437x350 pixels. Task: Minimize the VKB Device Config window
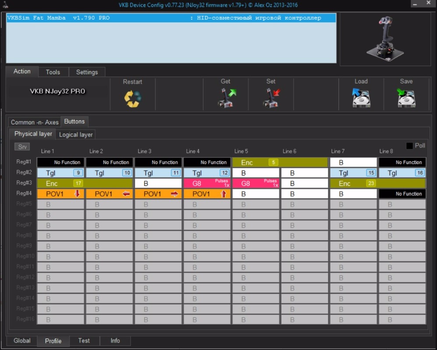415,4
